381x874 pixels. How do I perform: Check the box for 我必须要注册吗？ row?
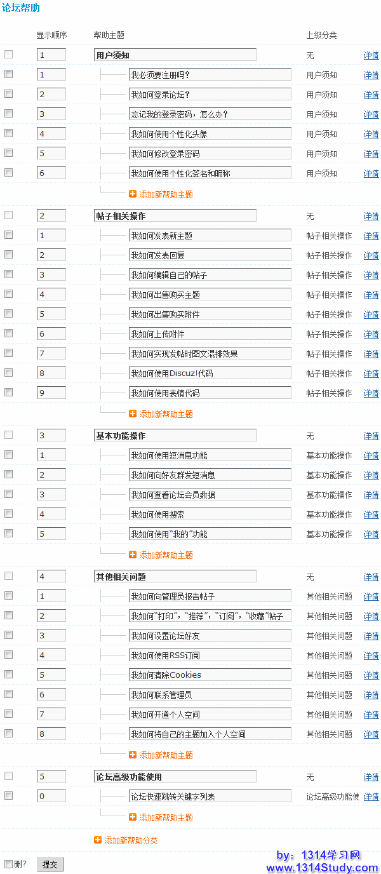pyautogui.click(x=9, y=74)
